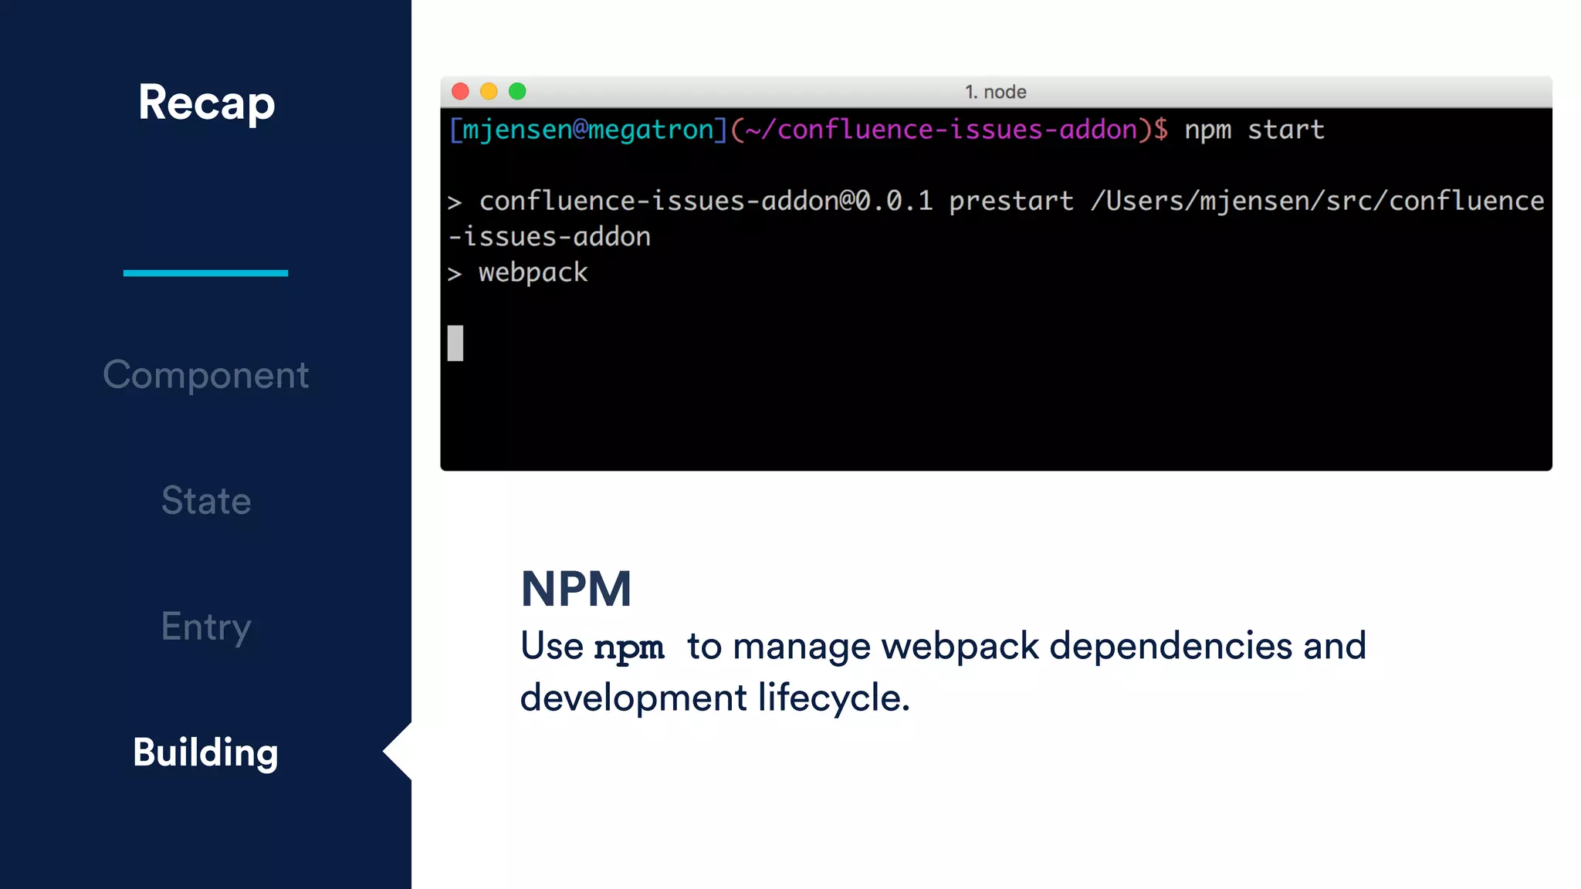Select the Component section in the sidebar
Viewport: 1581px width, 889px height.
pos(206,376)
